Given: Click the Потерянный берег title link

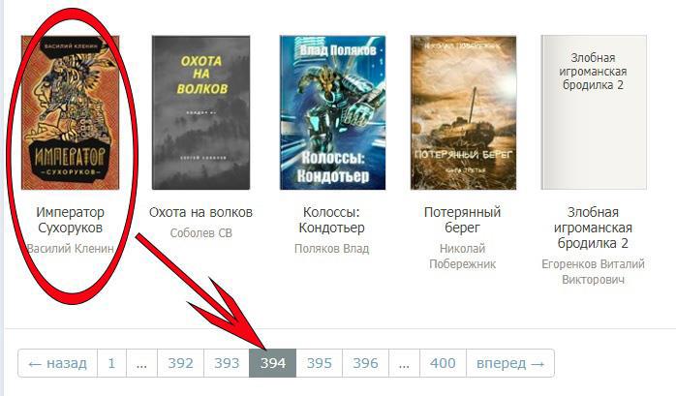Looking at the screenshot, I should pyautogui.click(x=462, y=220).
